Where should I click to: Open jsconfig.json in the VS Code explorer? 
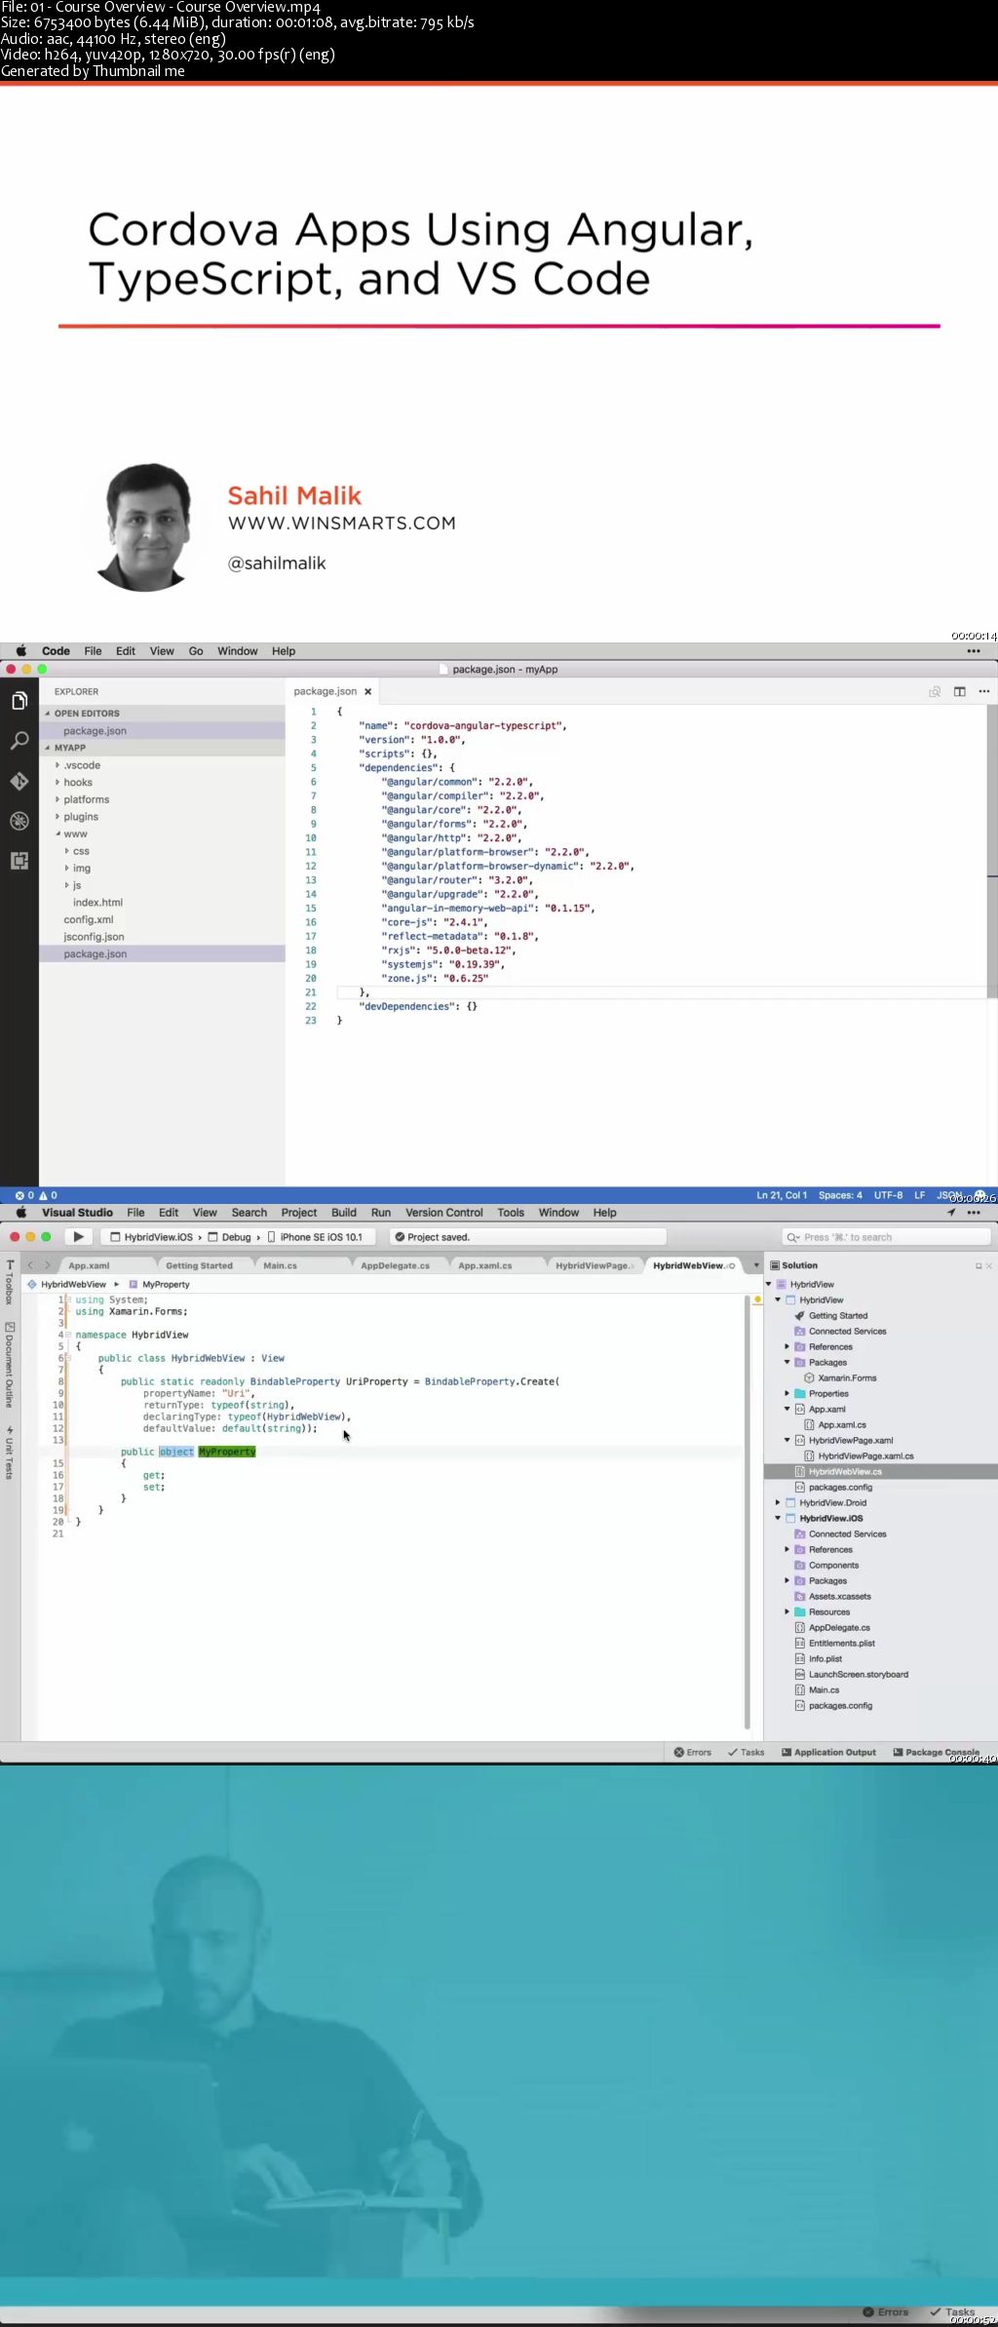[94, 937]
